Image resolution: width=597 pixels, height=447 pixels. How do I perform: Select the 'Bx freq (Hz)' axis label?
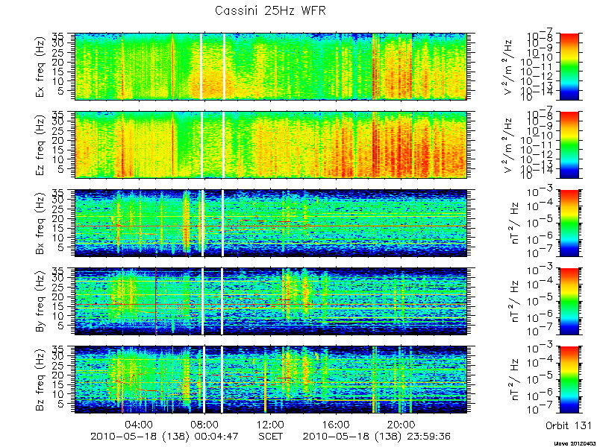(x=40, y=223)
